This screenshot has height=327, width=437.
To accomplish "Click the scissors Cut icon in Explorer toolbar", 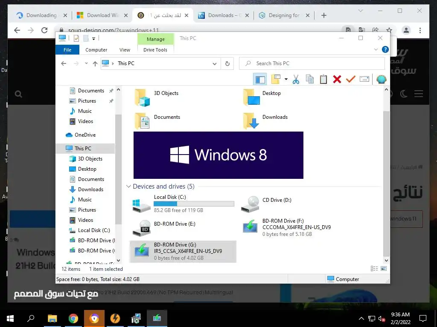I will click(296, 79).
